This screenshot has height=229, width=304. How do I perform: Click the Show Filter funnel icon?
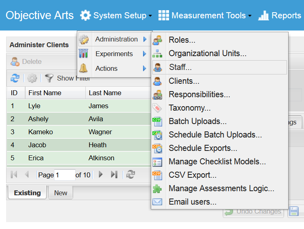tap(49, 78)
